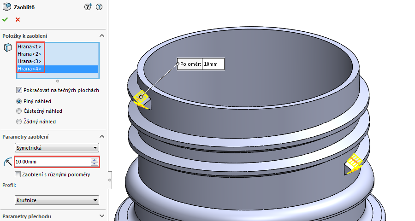415x221 pixels.
Task: Click the selection list resize handle
Action: click(58, 81)
